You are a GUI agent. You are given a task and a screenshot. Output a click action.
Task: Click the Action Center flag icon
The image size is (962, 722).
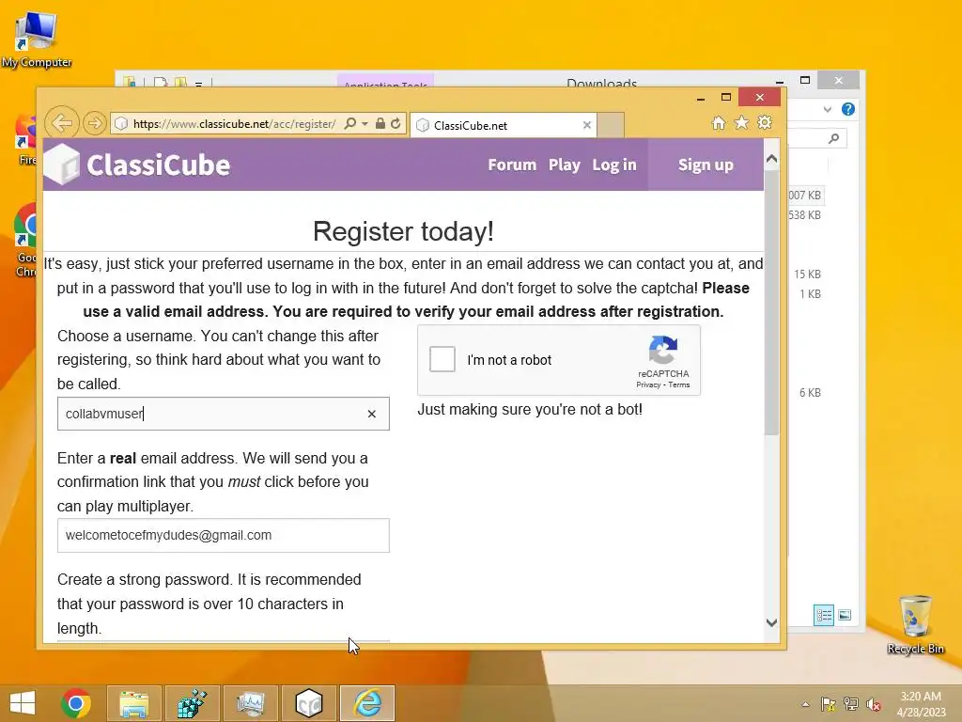[x=829, y=704]
